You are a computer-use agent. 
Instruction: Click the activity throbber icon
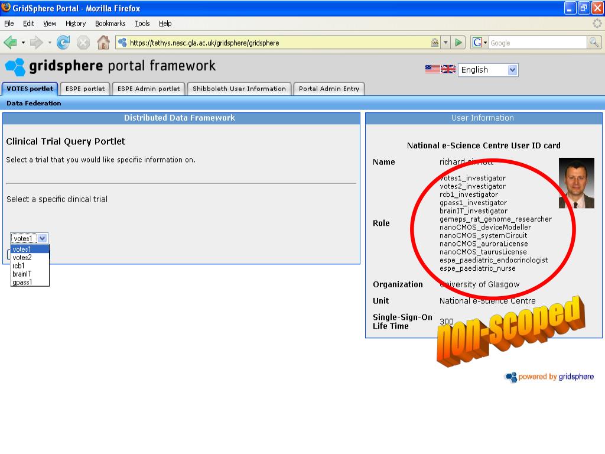597,24
